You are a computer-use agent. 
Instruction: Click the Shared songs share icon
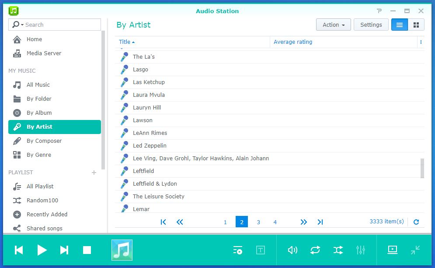(x=17, y=228)
